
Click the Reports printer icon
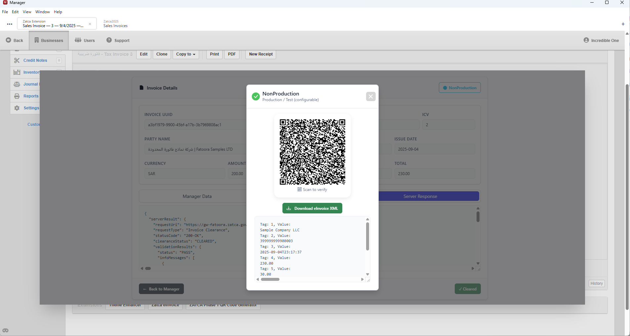(x=17, y=96)
